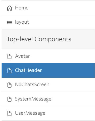This screenshot has height=121, width=95.
Task: Click blank area of the SystemMessage row
Action: click(x=73, y=99)
